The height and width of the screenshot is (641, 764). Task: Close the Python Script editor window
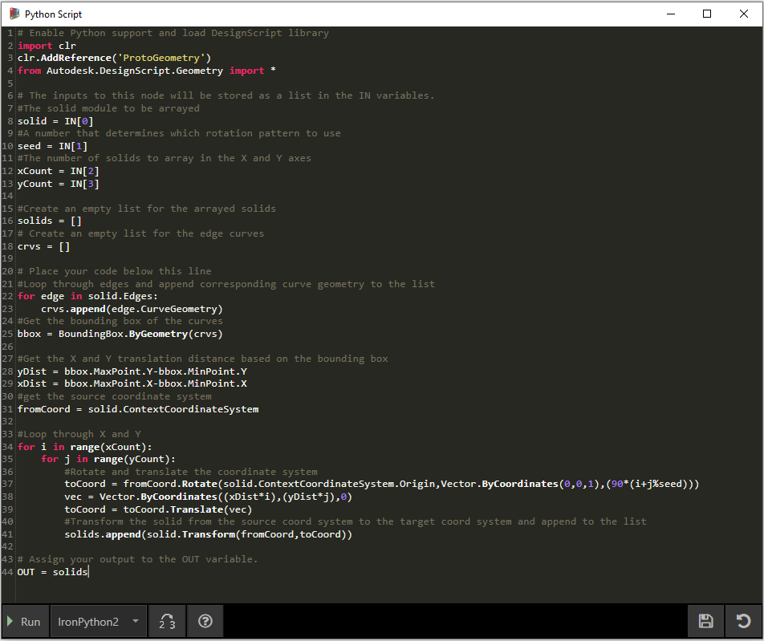click(743, 14)
